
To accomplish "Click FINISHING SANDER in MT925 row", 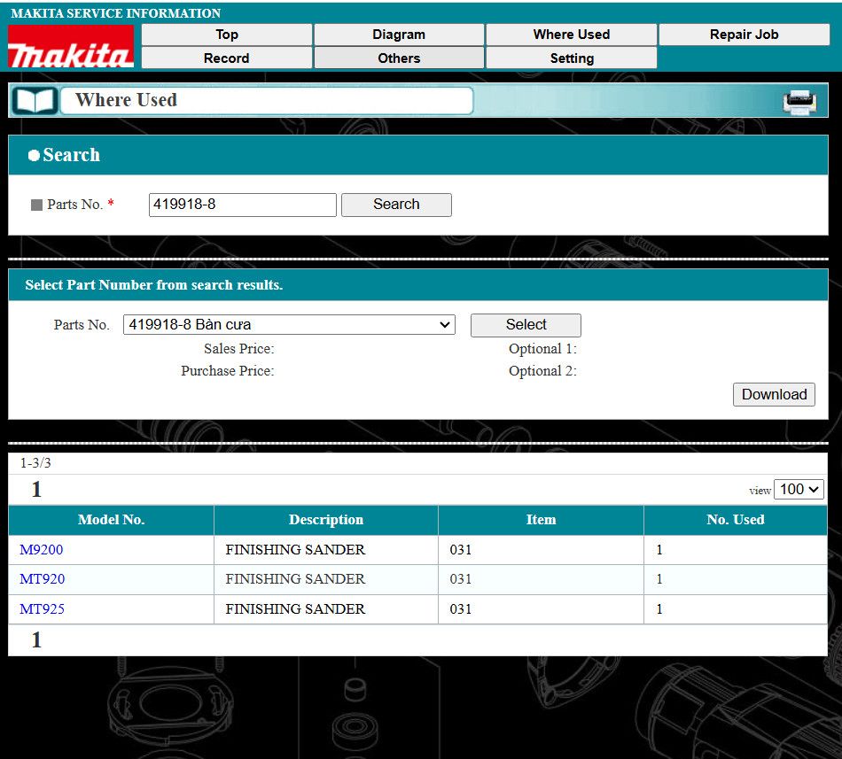I will [x=295, y=609].
